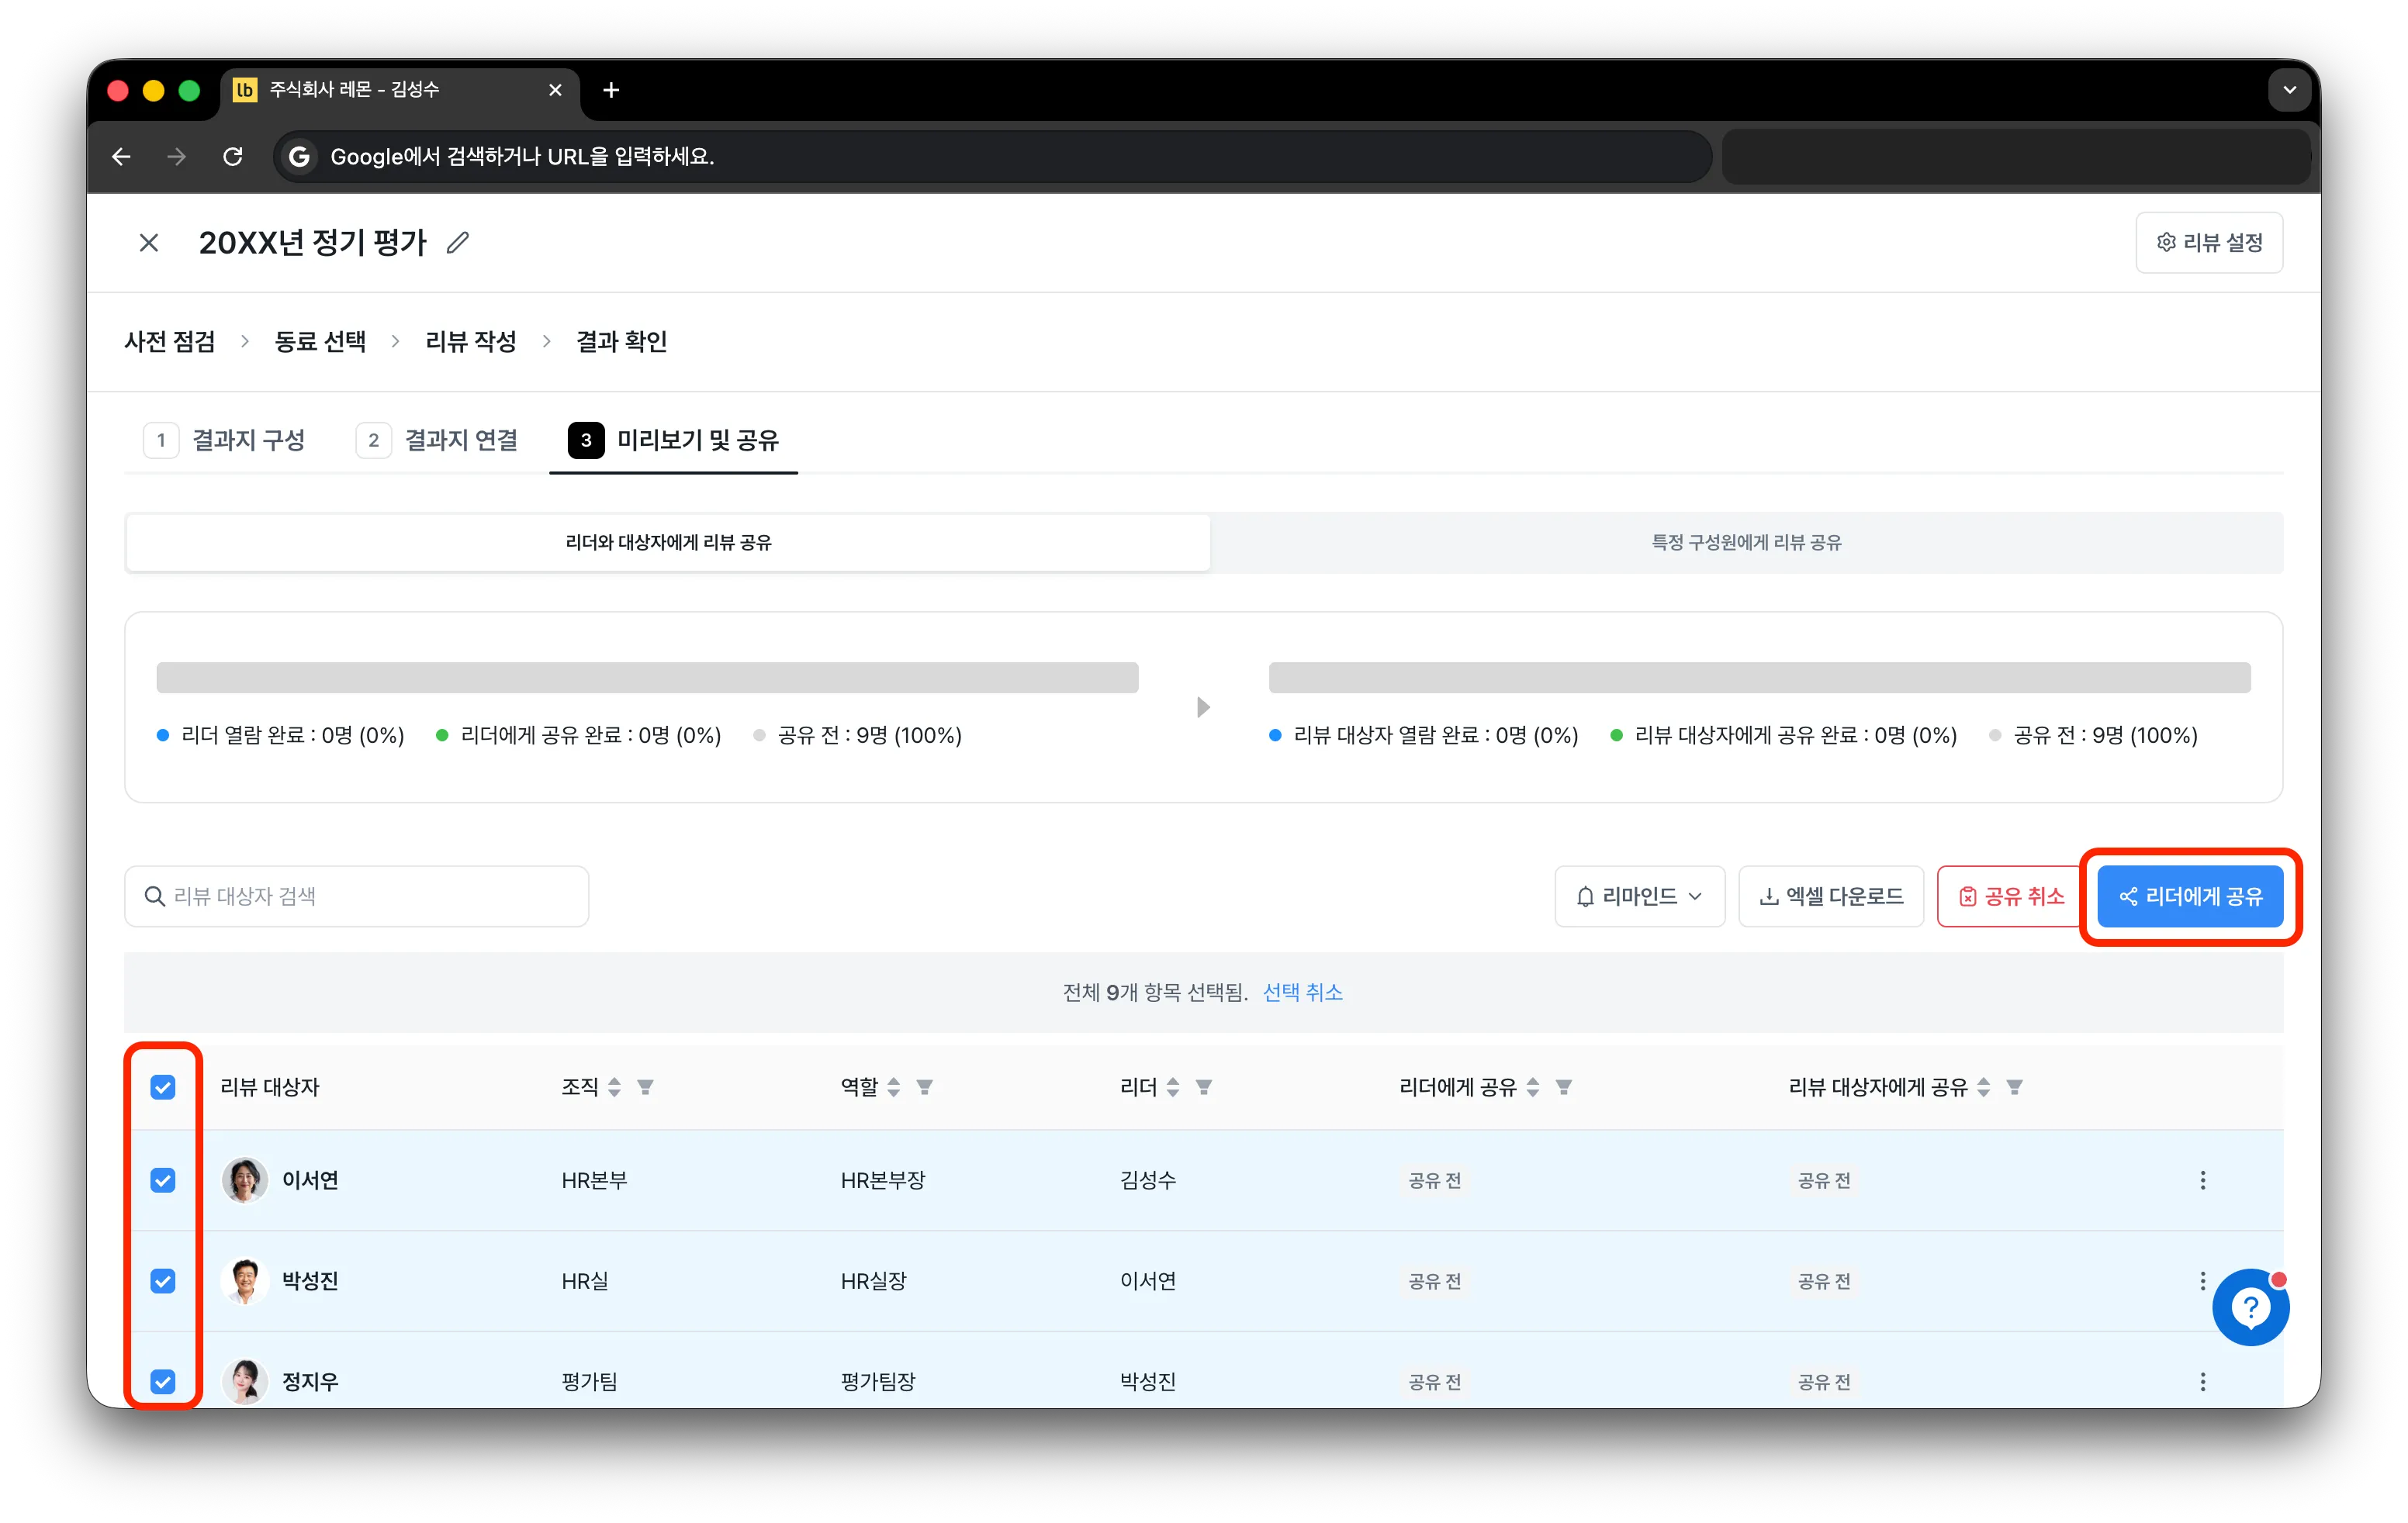Open a new browser tab with the plus icon
Viewport: 2408px width, 1523px height.
tap(611, 91)
